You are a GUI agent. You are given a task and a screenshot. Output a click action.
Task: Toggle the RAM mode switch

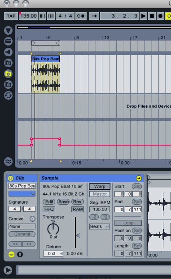pos(78,209)
